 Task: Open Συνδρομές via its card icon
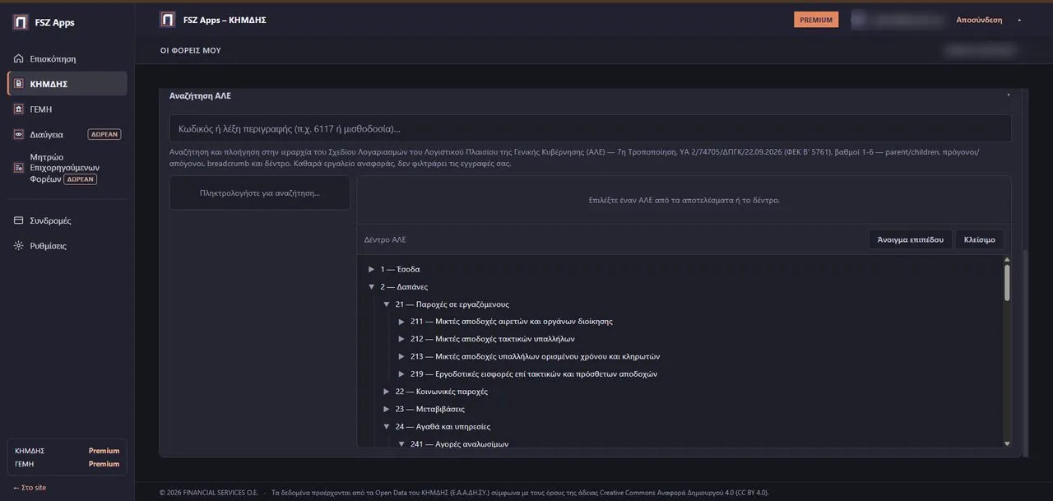[x=19, y=220]
